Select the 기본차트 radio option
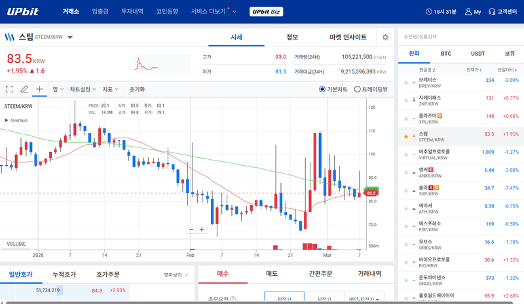The height and width of the screenshot is (304, 524). click(322, 89)
